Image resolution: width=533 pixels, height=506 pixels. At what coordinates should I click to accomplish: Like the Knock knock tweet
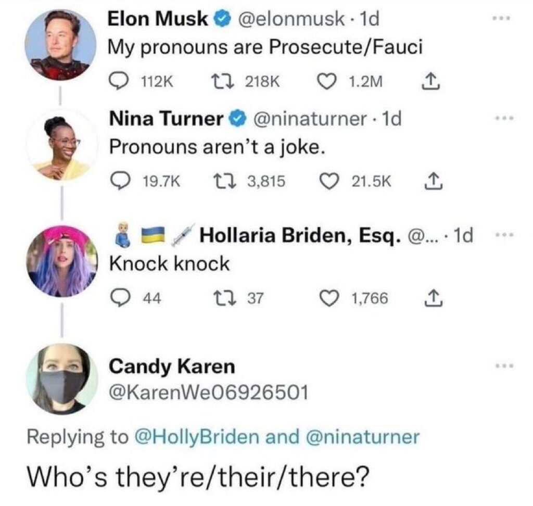tap(329, 299)
